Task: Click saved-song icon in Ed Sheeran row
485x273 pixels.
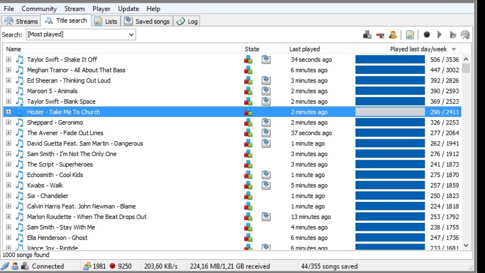Action: click(x=266, y=80)
